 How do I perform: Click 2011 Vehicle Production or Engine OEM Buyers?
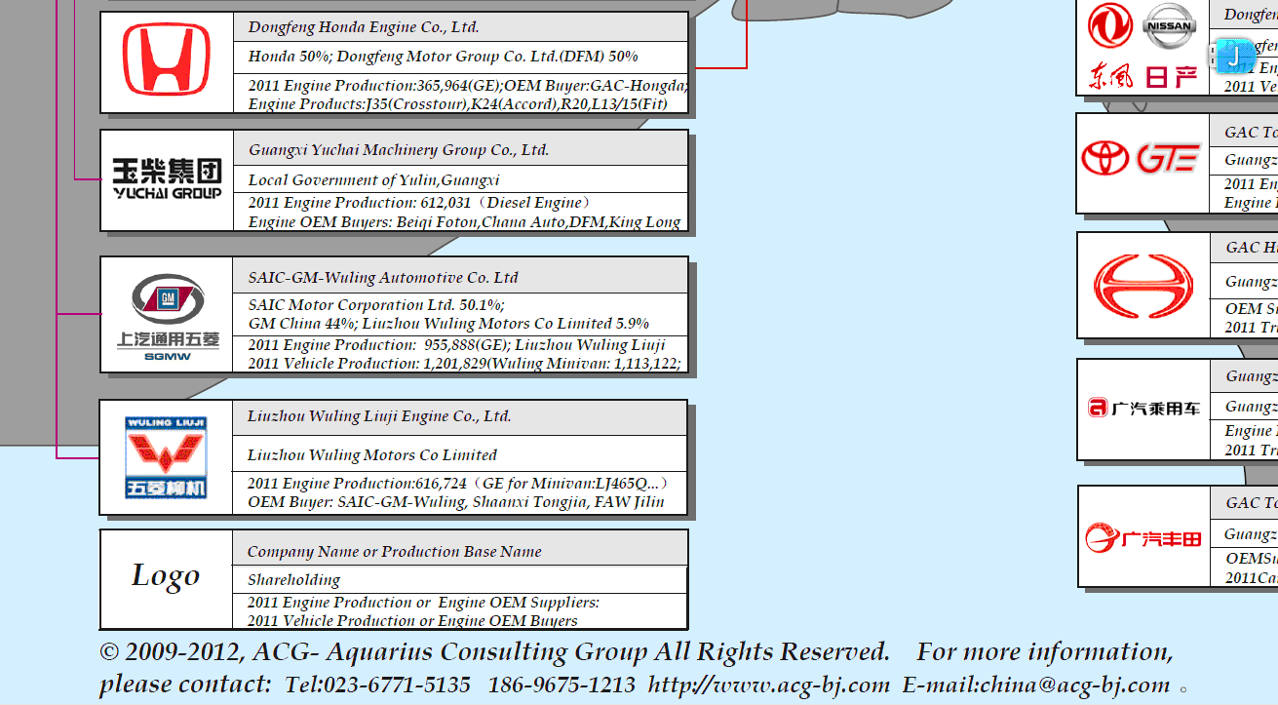point(412,621)
